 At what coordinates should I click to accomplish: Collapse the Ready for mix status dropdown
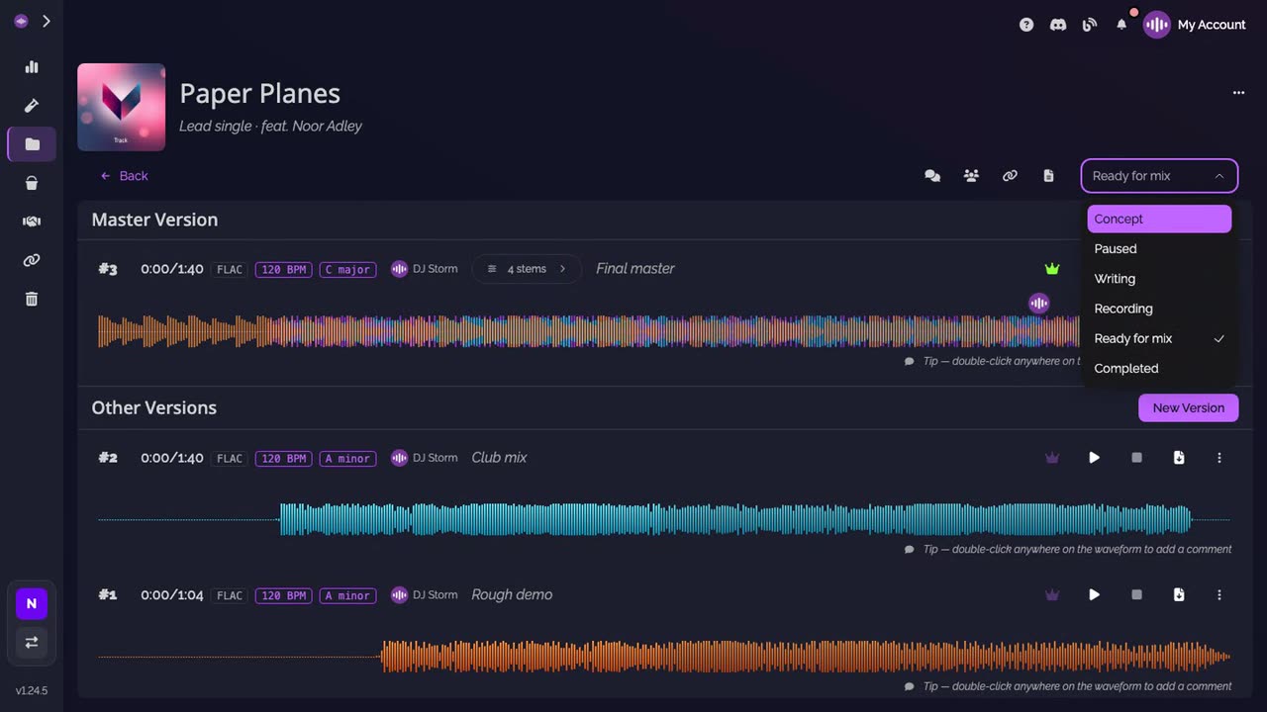pos(1159,176)
